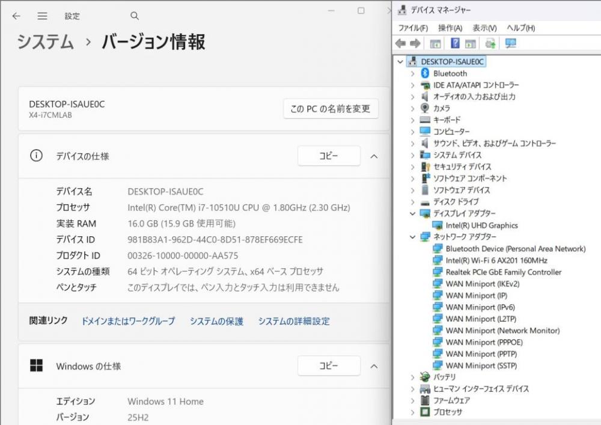
Task: Click コピー button for デバイスの仕様
Action: pos(329,156)
